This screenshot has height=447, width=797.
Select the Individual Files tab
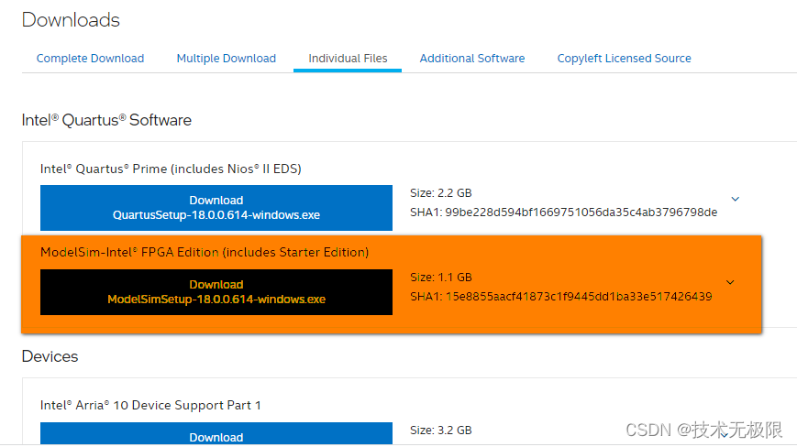348,59
